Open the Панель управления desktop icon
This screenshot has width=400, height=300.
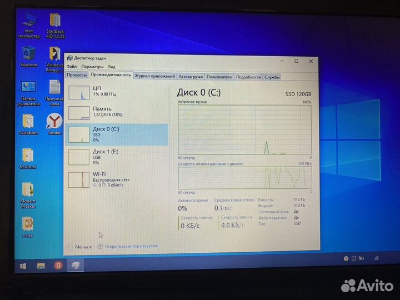click(28, 93)
